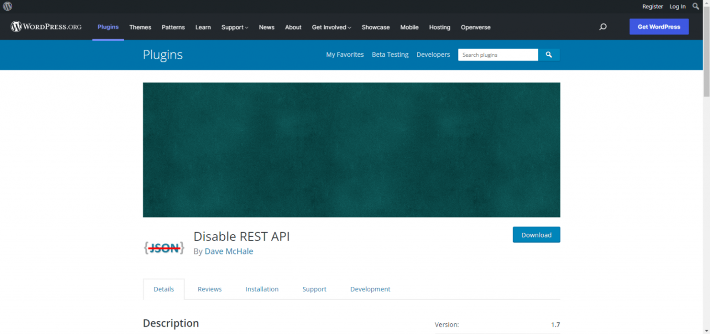Click the WordPress logo in admin bar

(8, 7)
